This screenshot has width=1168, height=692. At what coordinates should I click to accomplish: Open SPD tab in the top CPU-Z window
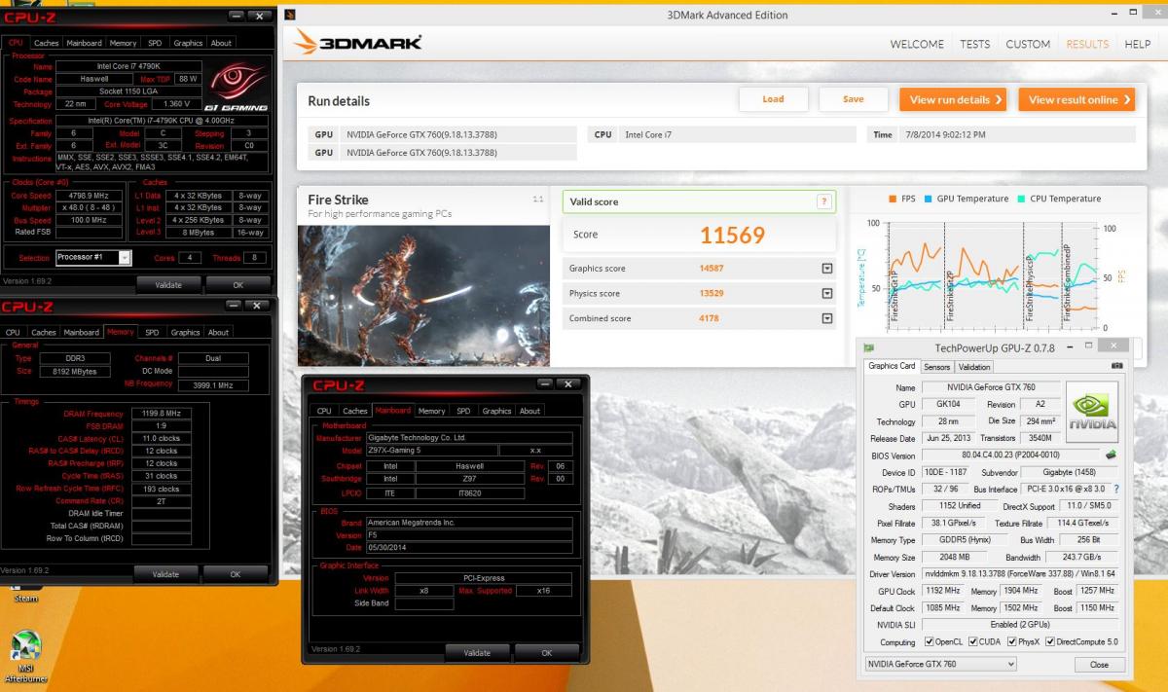pyautogui.click(x=155, y=43)
